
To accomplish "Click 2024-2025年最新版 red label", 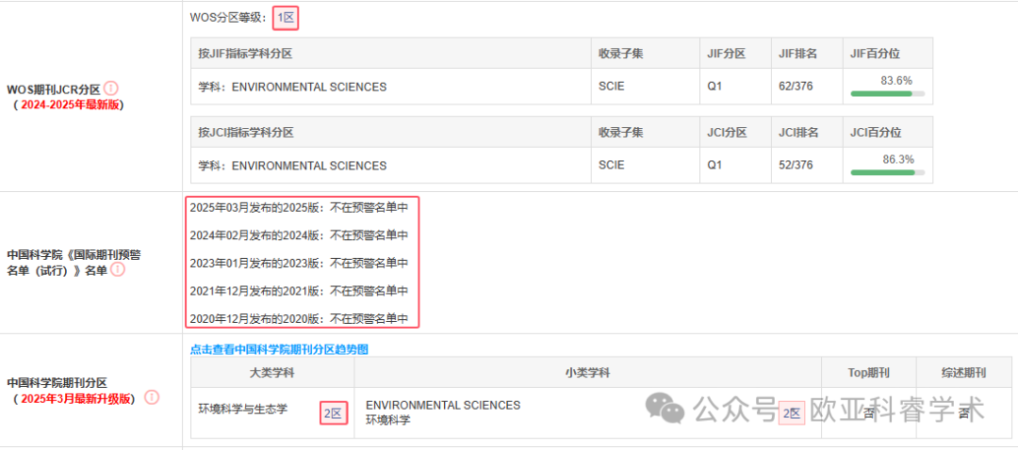I will [70, 105].
